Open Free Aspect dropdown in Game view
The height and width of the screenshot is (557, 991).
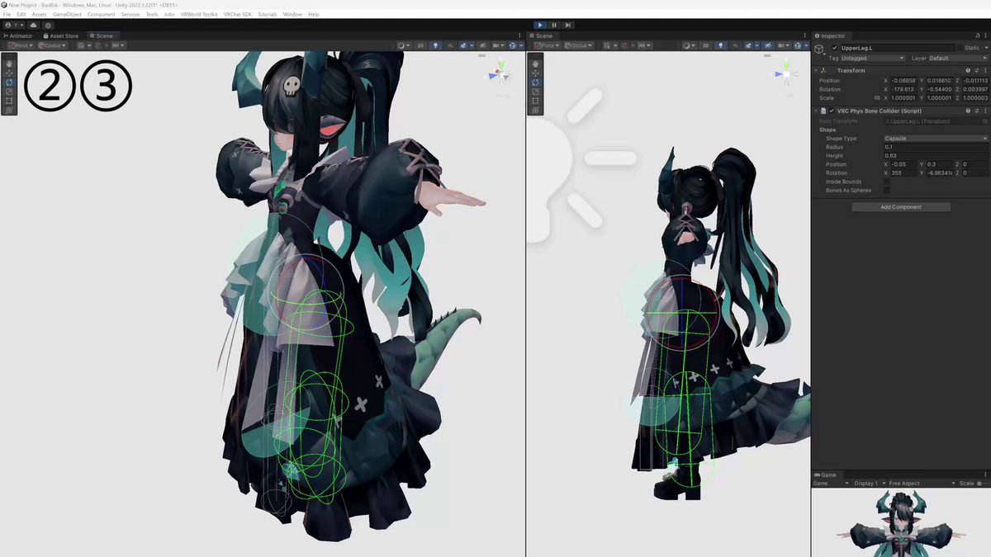point(921,484)
